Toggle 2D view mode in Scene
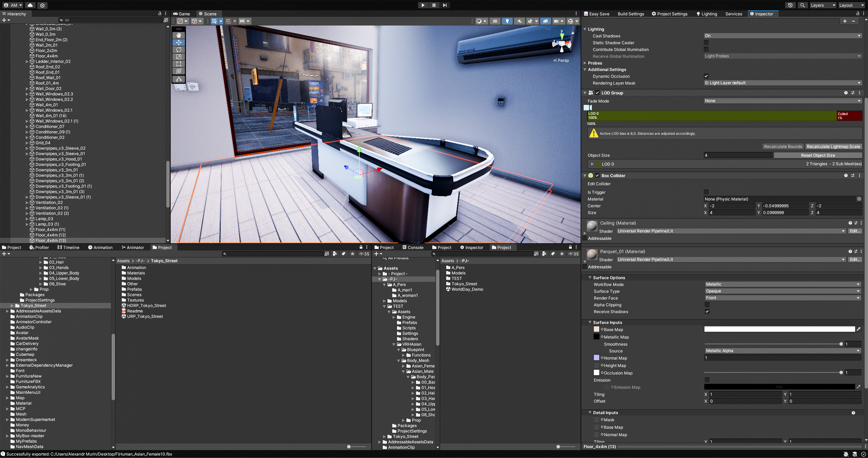Screen dimensions: 868x458 495,21
